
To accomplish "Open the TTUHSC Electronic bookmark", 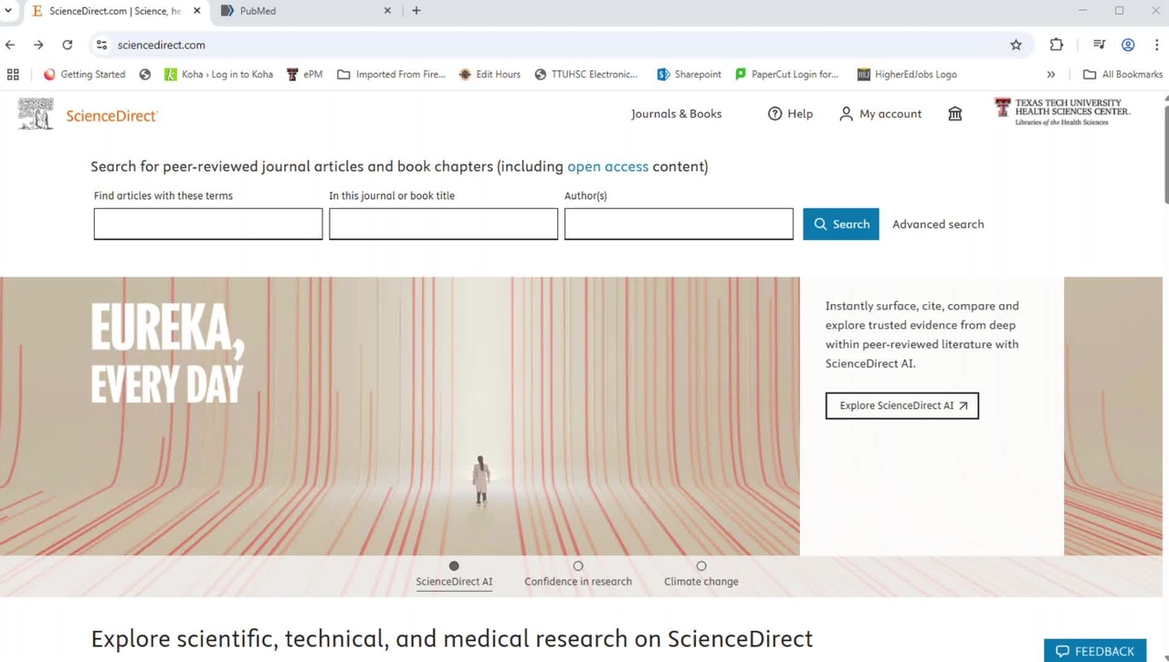I will pos(585,74).
